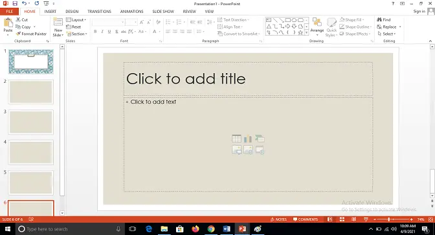
Task: Select the 5-Point Star shape in gallery
Action: 300,33
